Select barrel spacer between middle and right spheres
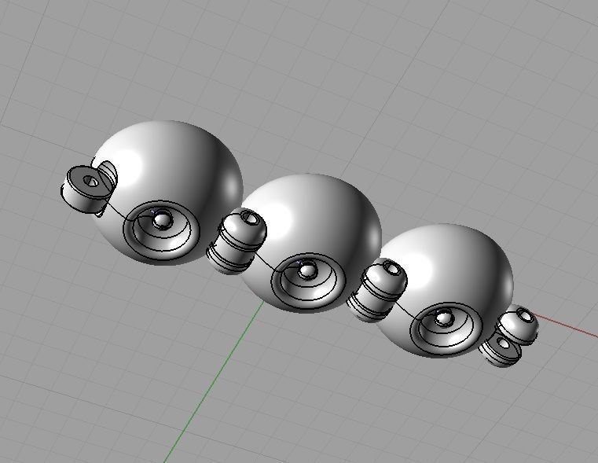This screenshot has height=463, width=598. [x=377, y=290]
